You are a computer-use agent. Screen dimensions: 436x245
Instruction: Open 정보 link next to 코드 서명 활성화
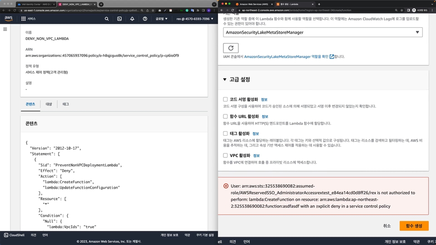[264, 99]
